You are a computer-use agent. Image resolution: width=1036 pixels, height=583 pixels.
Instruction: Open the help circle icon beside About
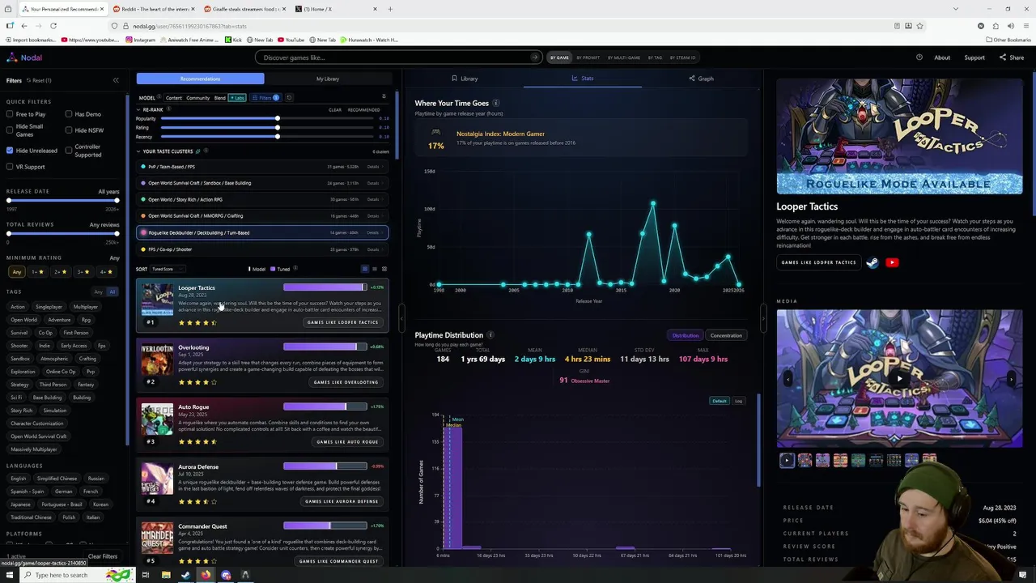(919, 57)
